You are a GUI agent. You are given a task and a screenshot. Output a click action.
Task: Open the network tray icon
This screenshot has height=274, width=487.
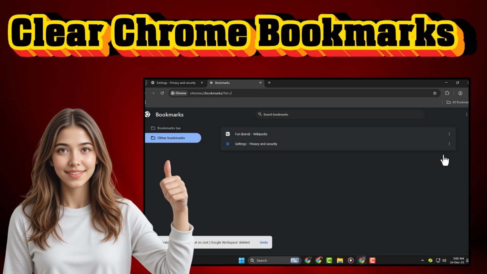tap(438, 260)
